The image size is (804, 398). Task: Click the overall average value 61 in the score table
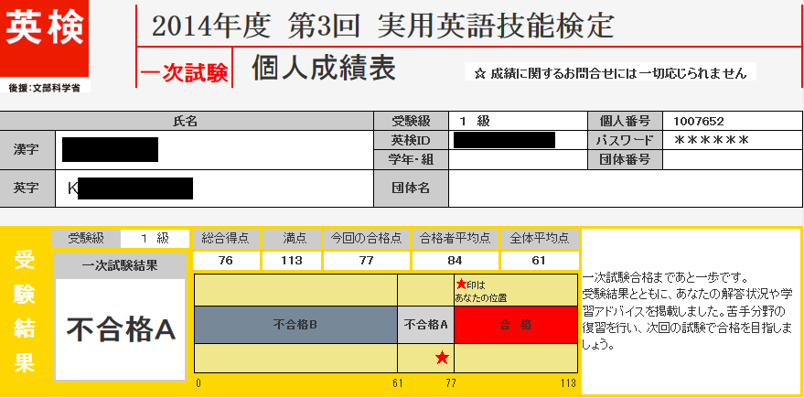(540, 261)
